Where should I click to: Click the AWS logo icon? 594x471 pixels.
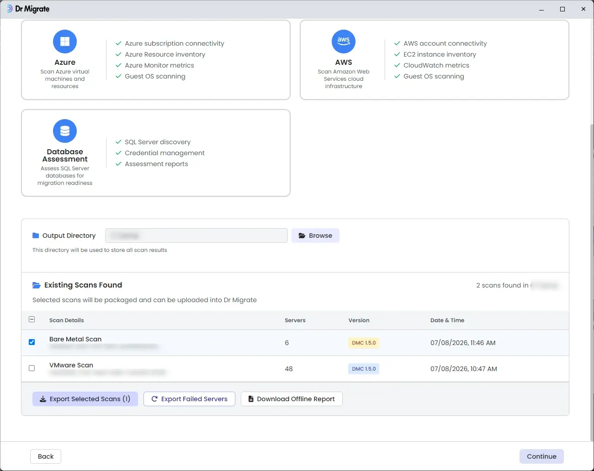click(344, 42)
